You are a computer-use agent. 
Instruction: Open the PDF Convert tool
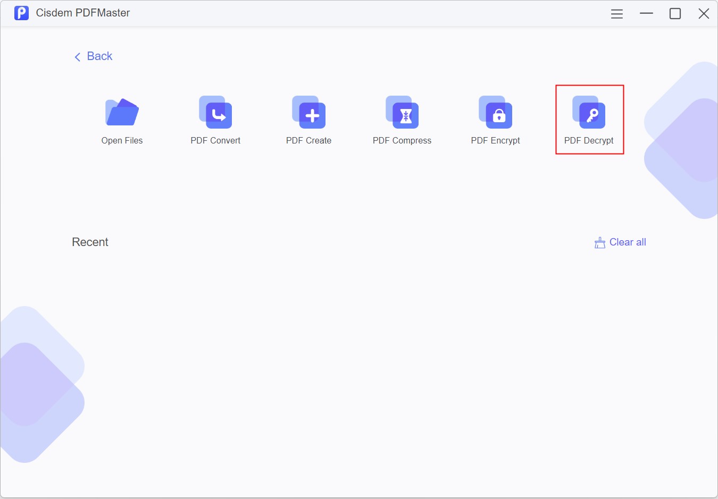(x=215, y=113)
